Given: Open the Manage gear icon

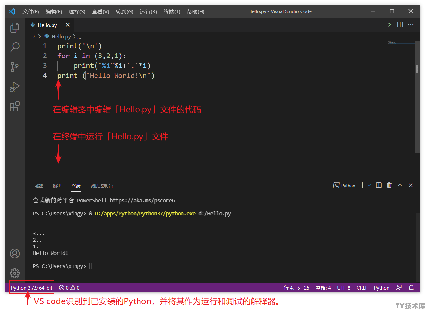Looking at the screenshot, I should pos(14,273).
